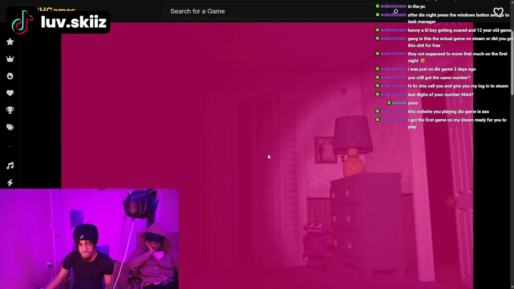Screen dimensions: 514x289
Task: Click the streamer webcam overlay
Action: tap(89, 239)
